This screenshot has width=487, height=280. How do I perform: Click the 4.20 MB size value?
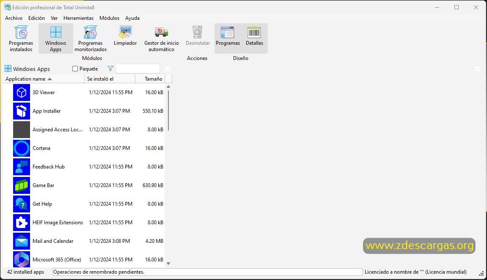click(154, 241)
